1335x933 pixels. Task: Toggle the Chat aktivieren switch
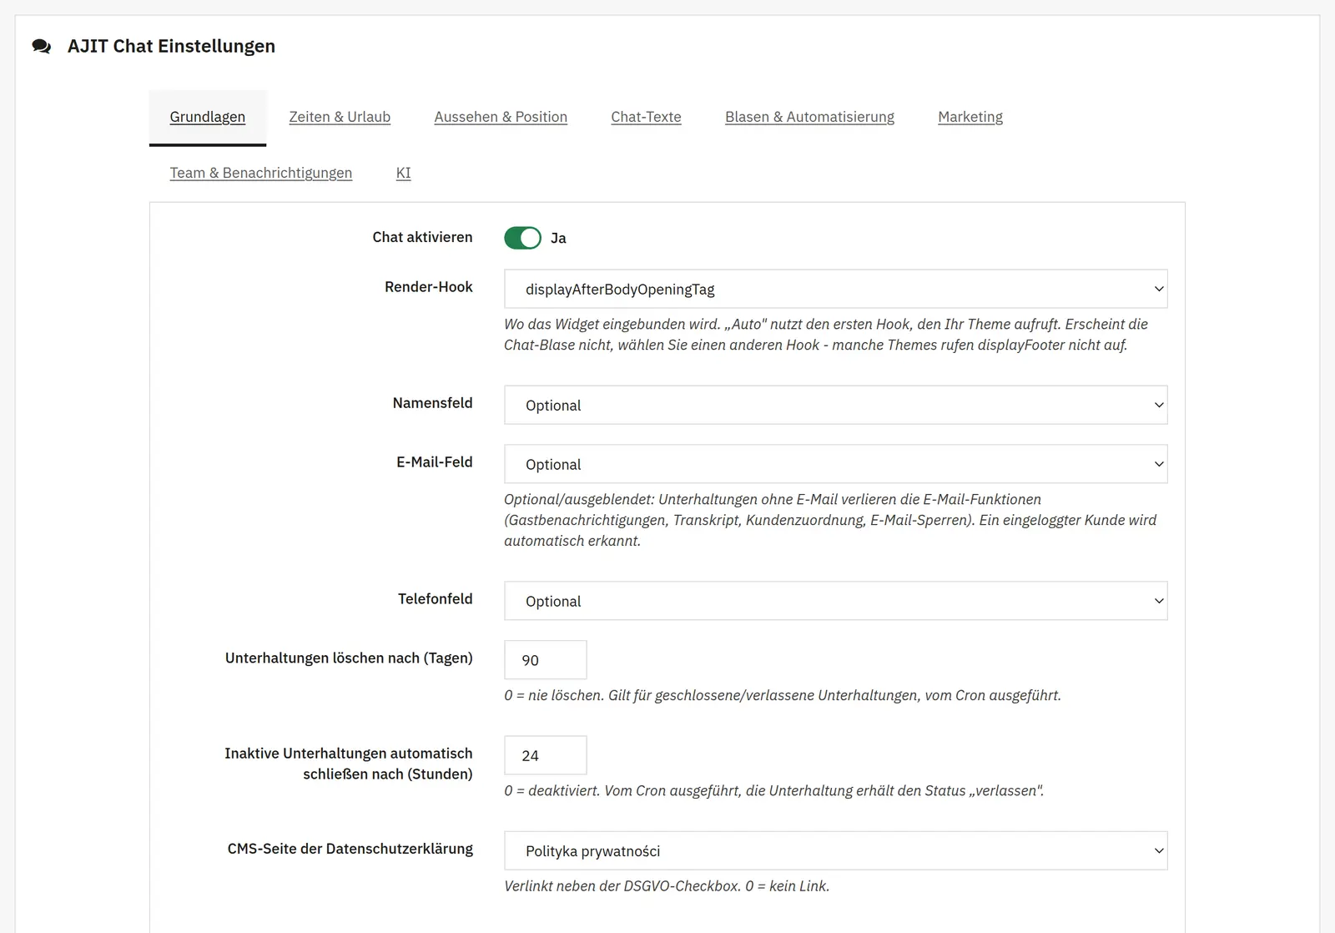[522, 238]
